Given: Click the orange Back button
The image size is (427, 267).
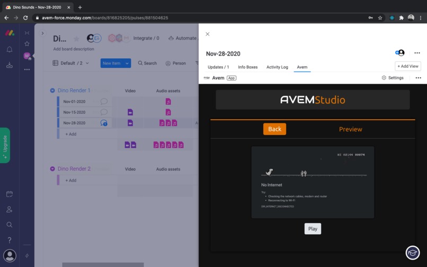Looking at the screenshot, I should 274,129.
